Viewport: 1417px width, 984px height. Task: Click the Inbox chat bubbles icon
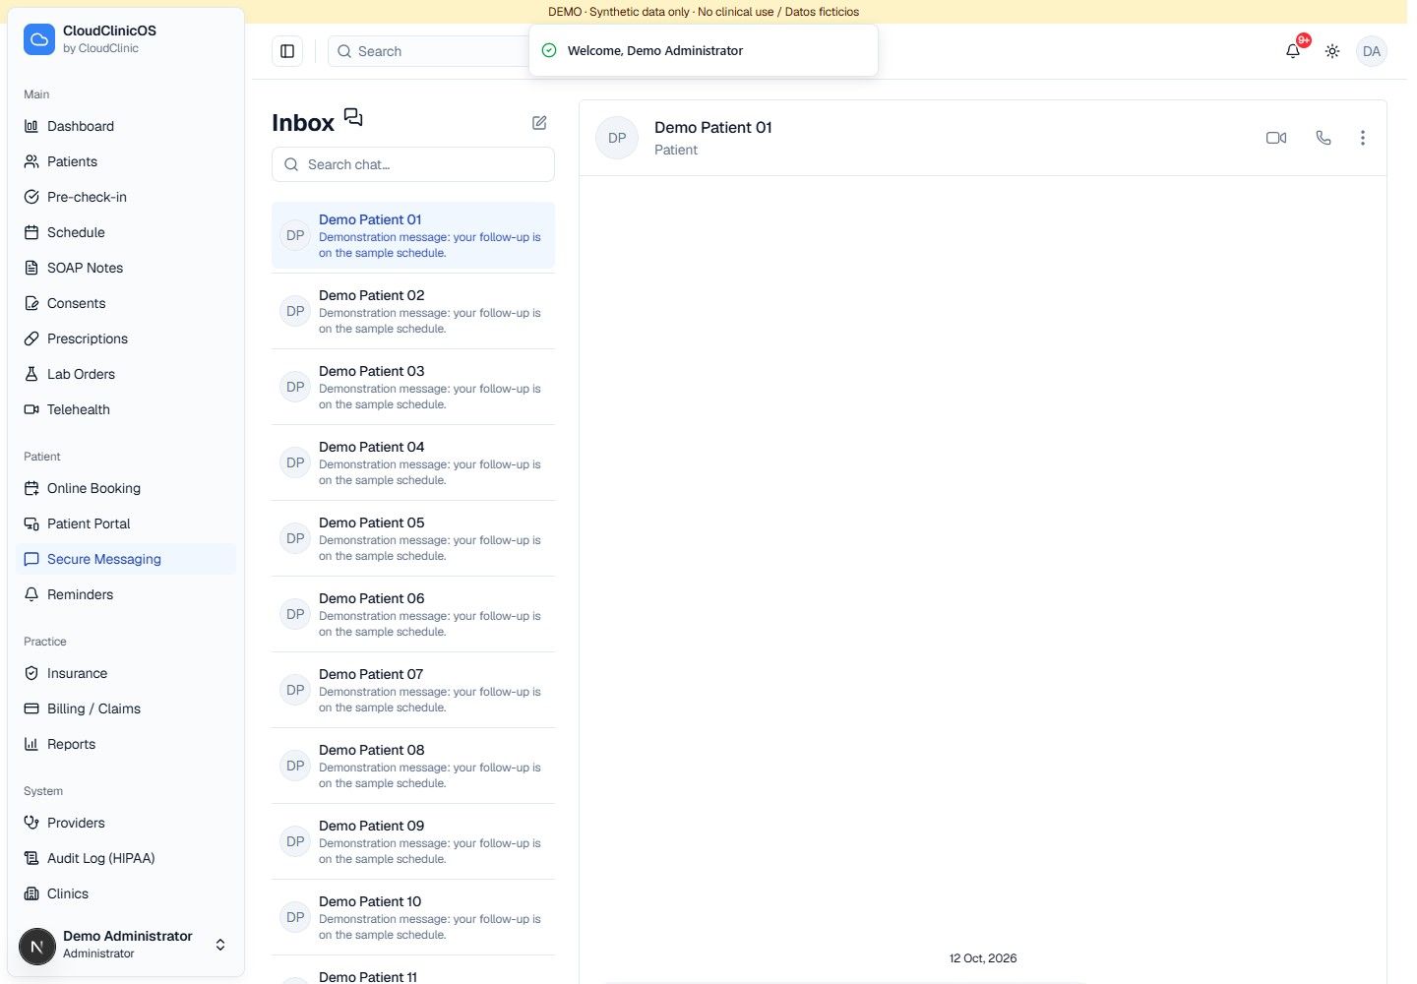(353, 118)
